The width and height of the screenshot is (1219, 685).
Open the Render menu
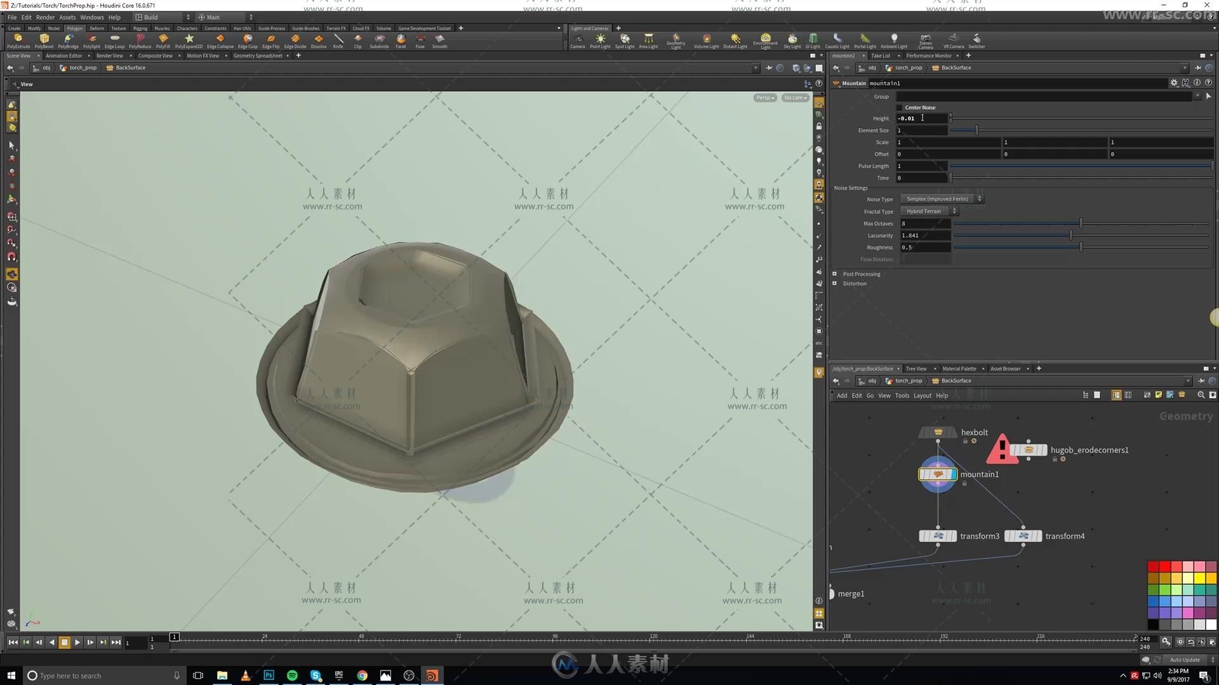pyautogui.click(x=45, y=17)
